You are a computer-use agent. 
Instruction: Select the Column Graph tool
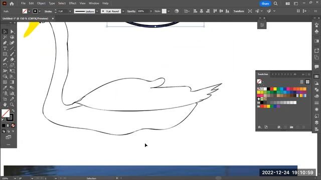[x=12, y=93]
